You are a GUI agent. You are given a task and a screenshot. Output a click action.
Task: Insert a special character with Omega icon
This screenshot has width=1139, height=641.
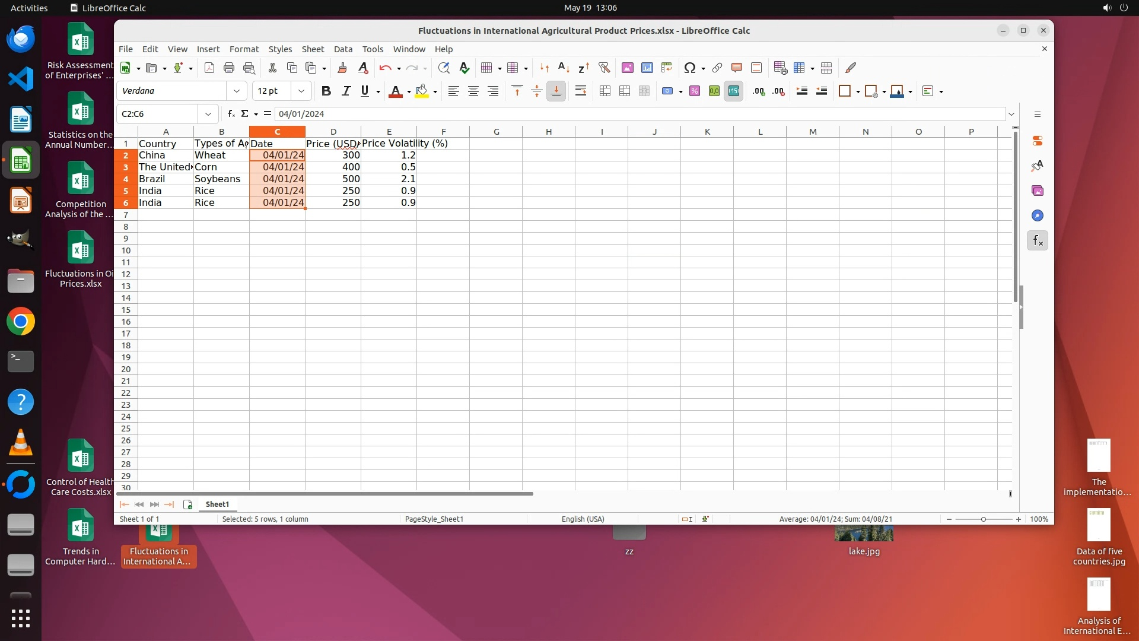click(689, 68)
